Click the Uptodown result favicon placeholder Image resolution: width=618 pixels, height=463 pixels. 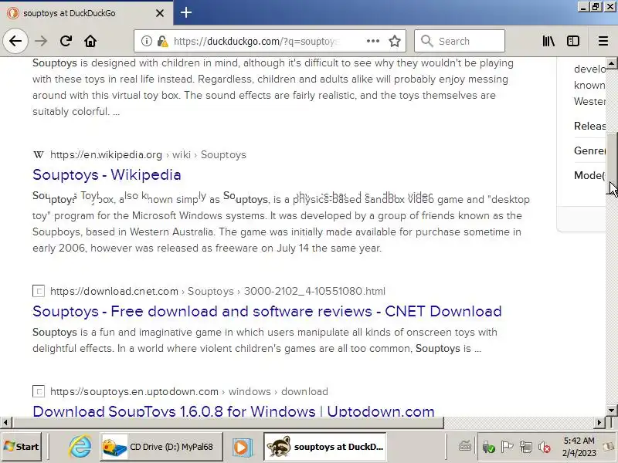(38, 392)
